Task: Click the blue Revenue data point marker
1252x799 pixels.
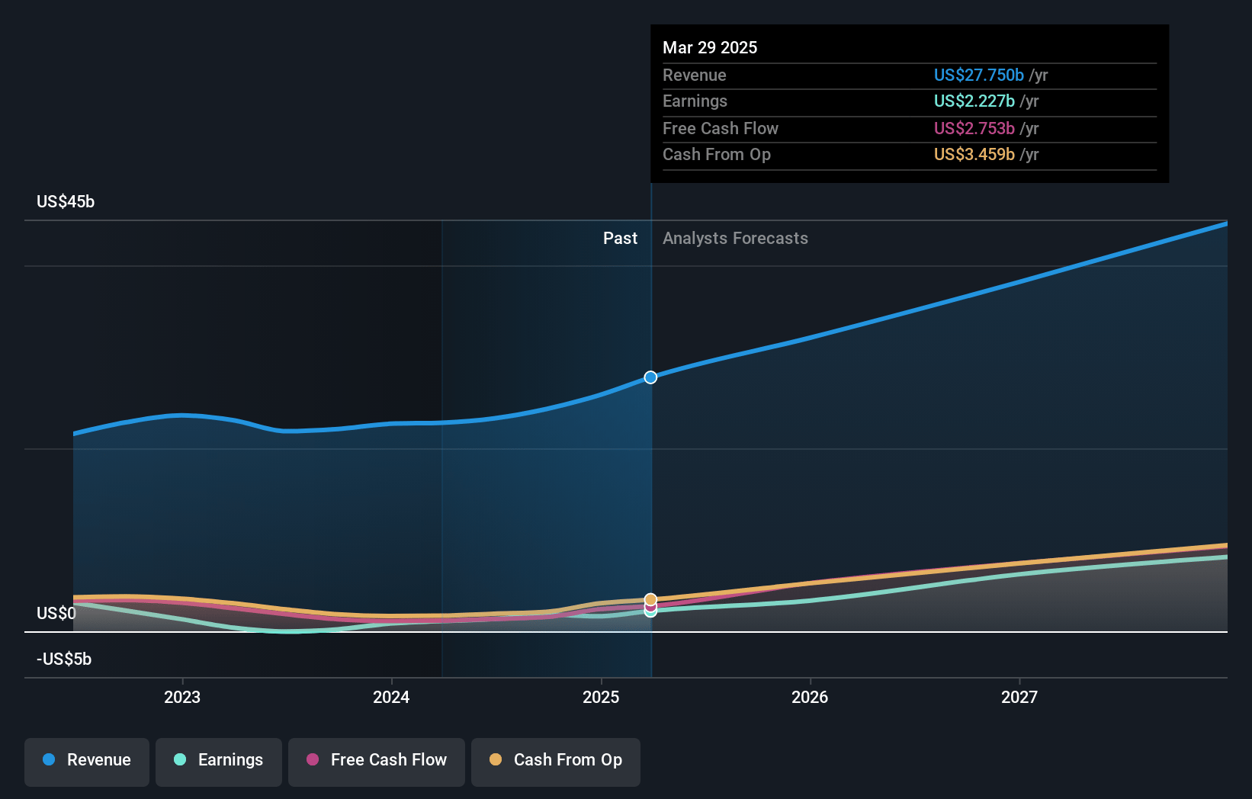Action: [650, 377]
